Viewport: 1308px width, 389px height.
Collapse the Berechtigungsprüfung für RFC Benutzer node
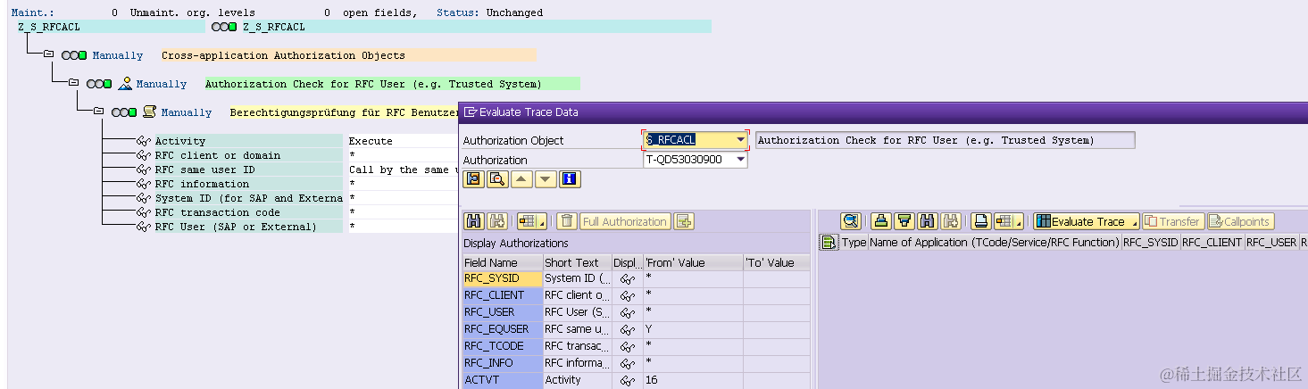(x=98, y=112)
